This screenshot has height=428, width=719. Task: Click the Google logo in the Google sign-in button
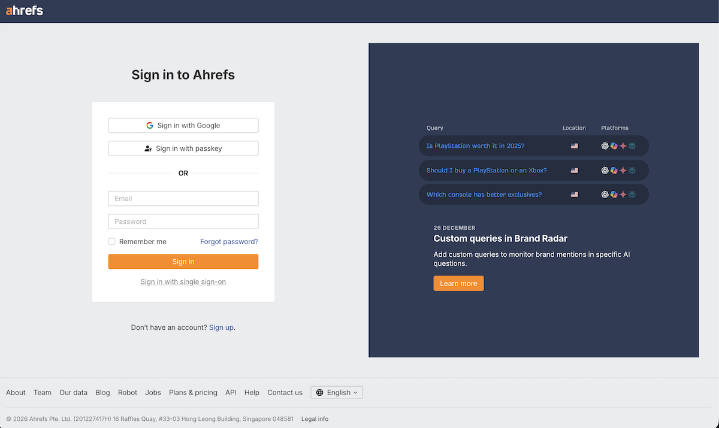(149, 125)
